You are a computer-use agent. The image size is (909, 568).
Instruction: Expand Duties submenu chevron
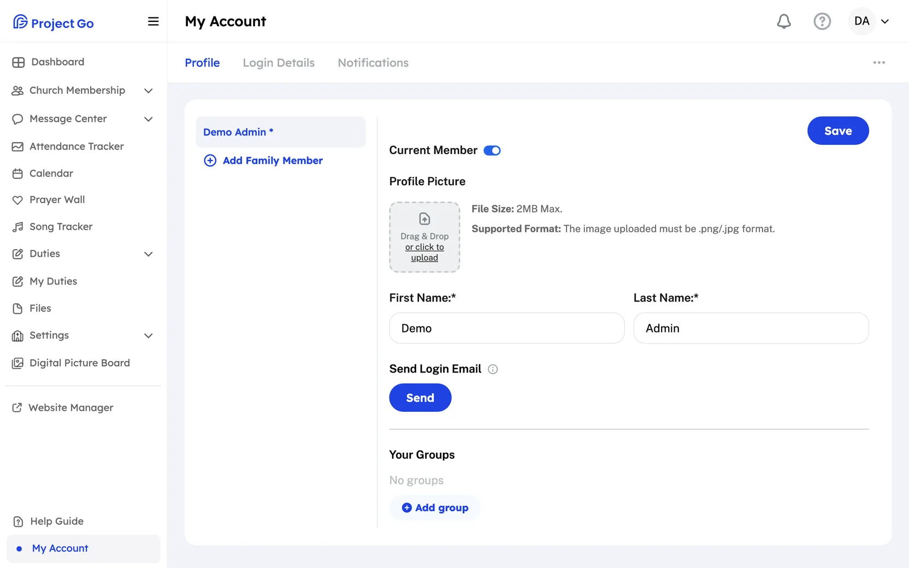coord(149,254)
